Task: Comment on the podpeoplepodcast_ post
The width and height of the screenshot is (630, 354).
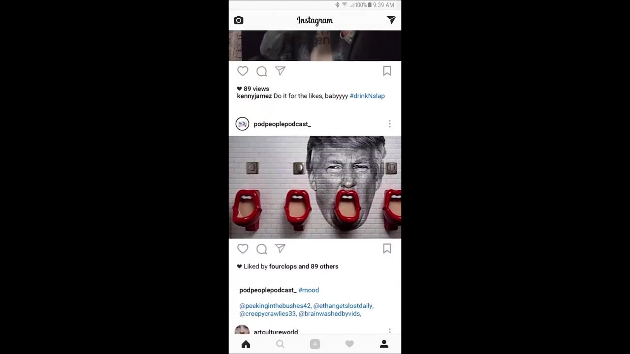Action: click(x=261, y=249)
